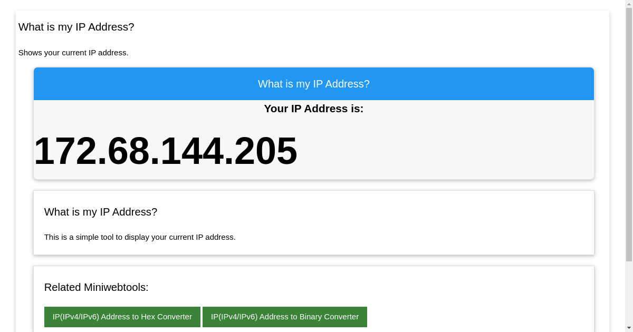Click the blue What is my IP Address header
633x332 pixels.
(x=313, y=84)
